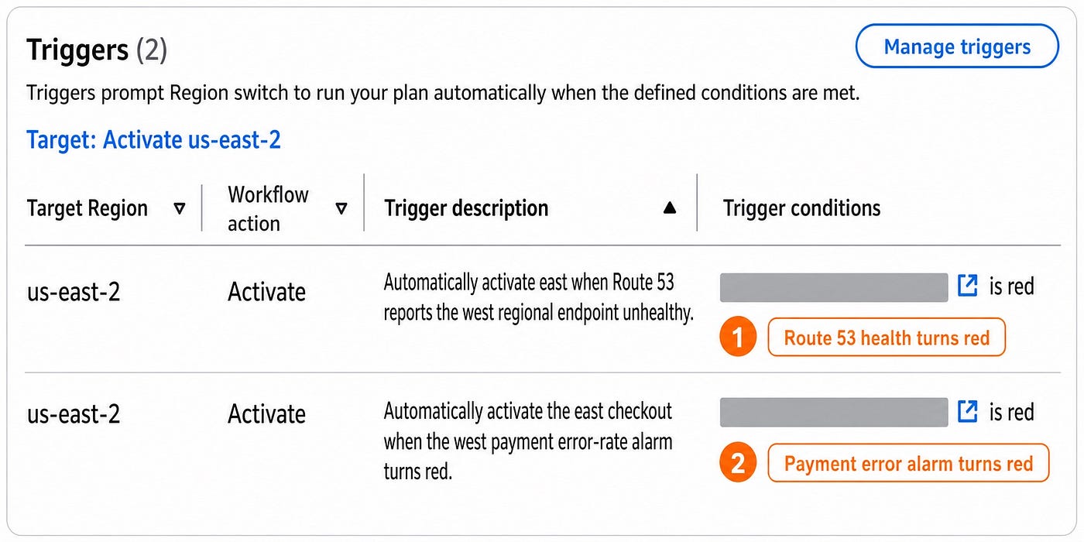
Task: Select us-east-2 in first trigger row
Action: point(74,292)
